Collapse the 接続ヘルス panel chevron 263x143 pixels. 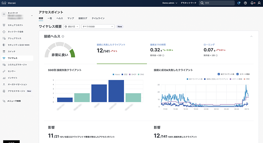pos(251,36)
